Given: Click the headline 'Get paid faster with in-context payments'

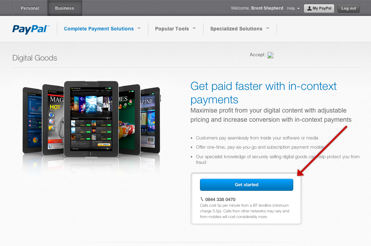Looking at the screenshot, I should [x=263, y=93].
